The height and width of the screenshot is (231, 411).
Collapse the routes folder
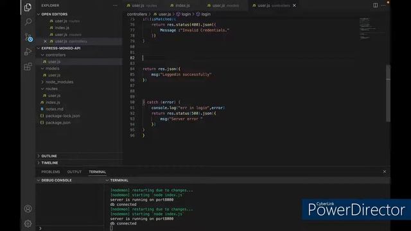(42, 89)
